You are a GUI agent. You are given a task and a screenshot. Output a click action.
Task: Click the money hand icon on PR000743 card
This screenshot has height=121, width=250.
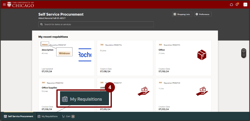(202, 91)
